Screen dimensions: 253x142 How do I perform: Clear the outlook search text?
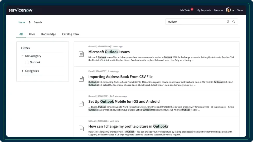pyautogui.click(x=228, y=22)
